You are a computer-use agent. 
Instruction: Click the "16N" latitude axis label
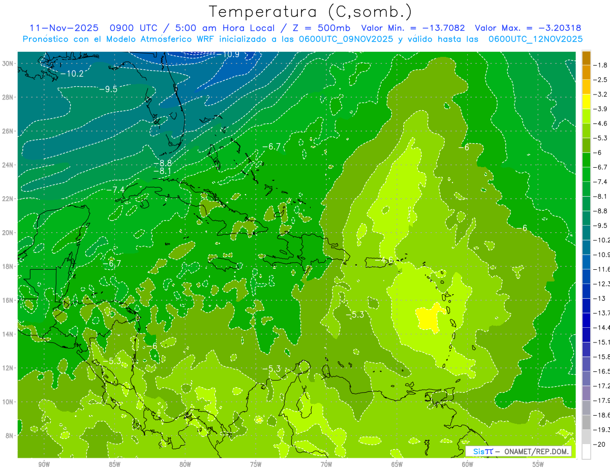tap(8, 300)
